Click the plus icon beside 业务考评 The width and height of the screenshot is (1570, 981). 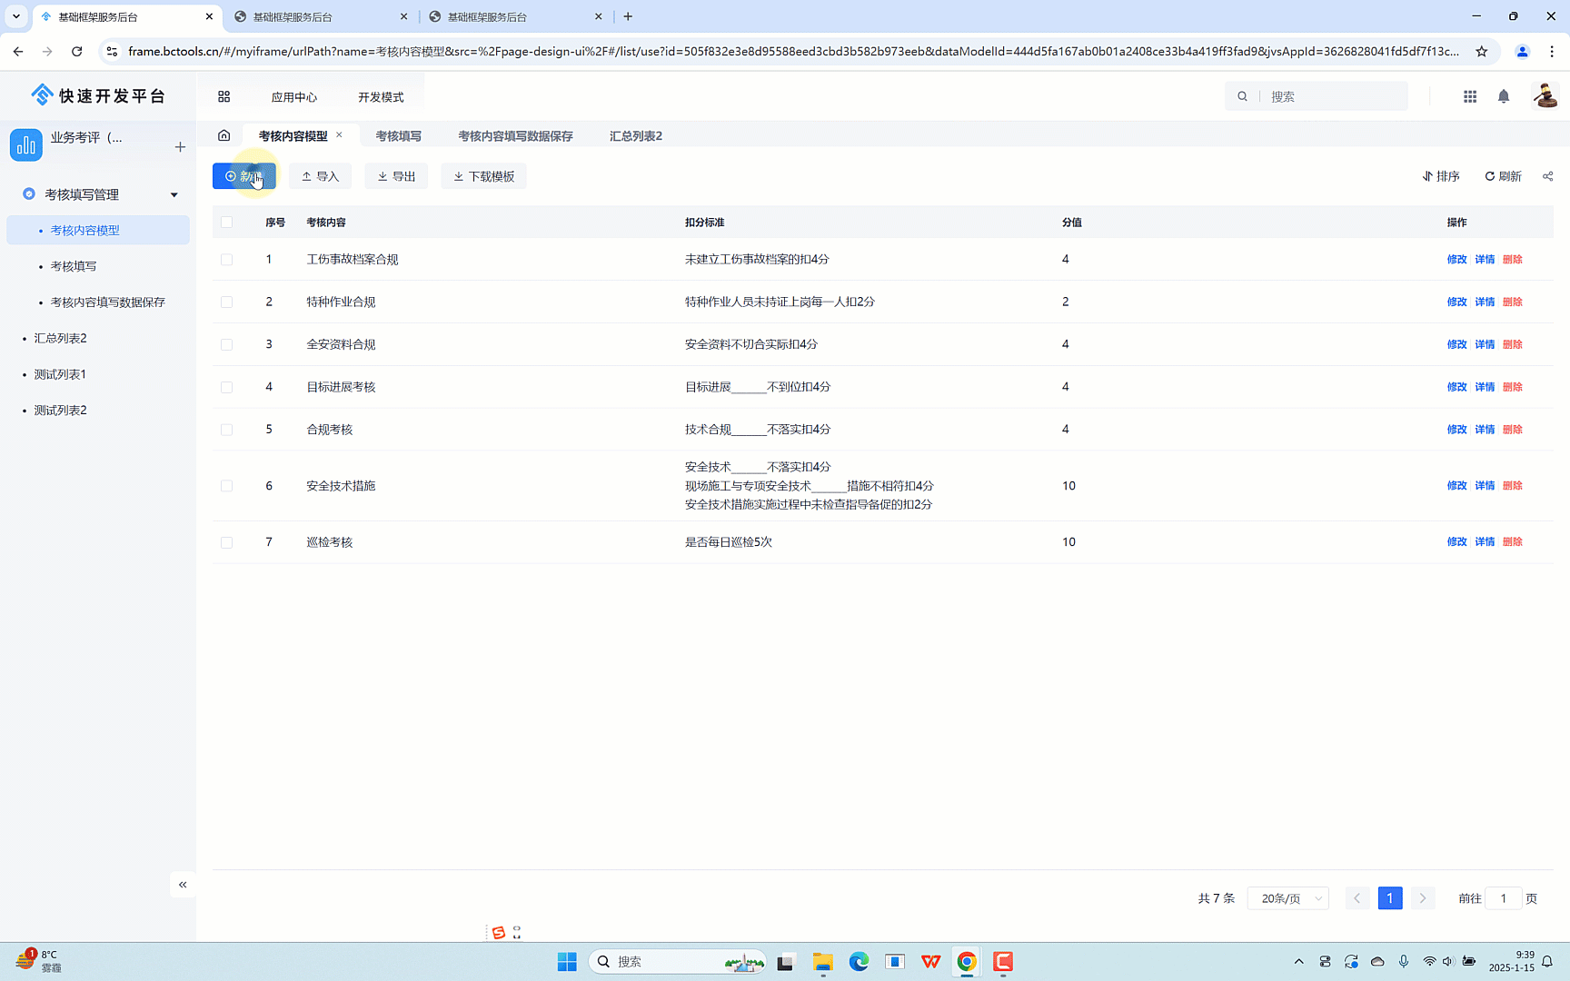tap(180, 146)
